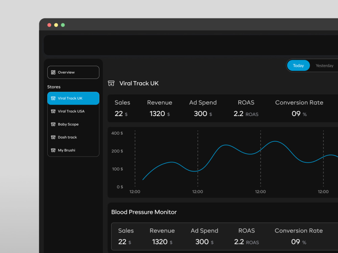Click the Viral Track USA store icon
This screenshot has width=338, height=253.
[53, 111]
